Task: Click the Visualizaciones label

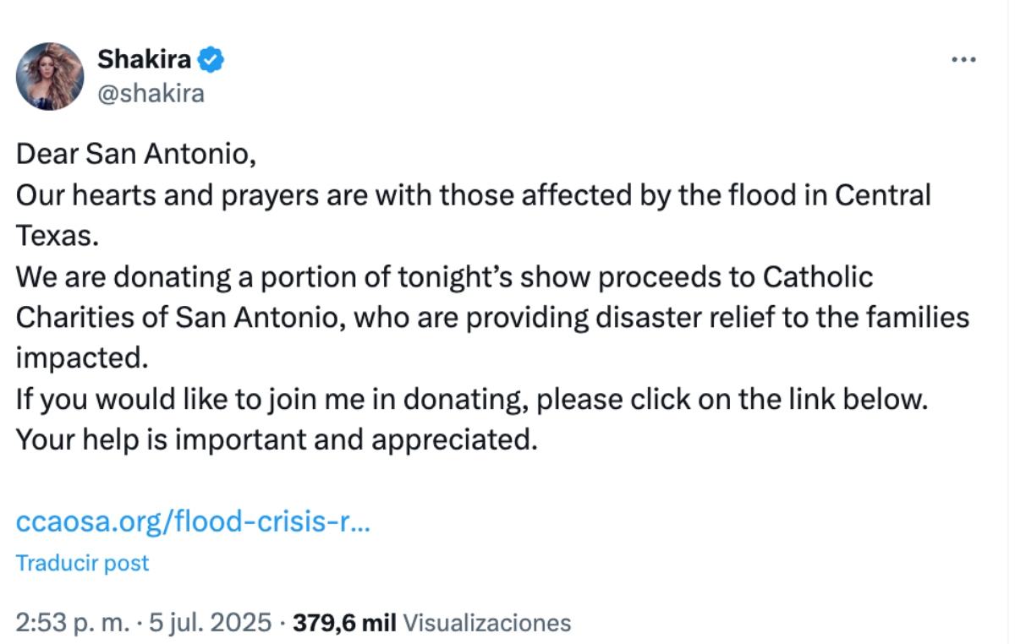Action: coord(486,624)
